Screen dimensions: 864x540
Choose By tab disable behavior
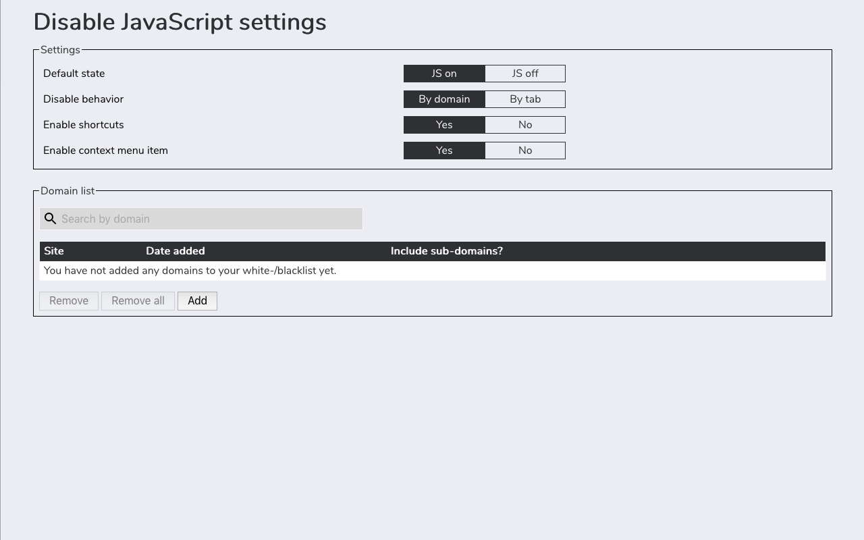pyautogui.click(x=525, y=99)
